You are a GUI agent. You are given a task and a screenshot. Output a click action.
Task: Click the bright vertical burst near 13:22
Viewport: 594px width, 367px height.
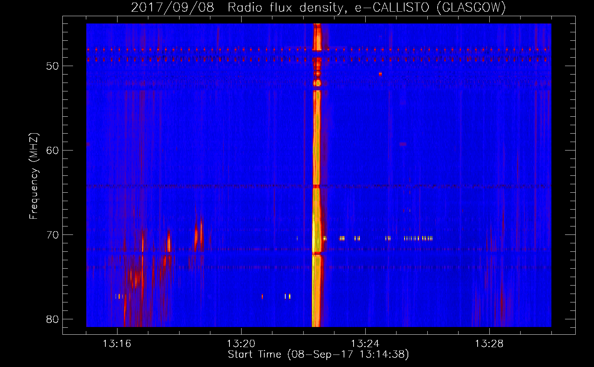pos(316,175)
